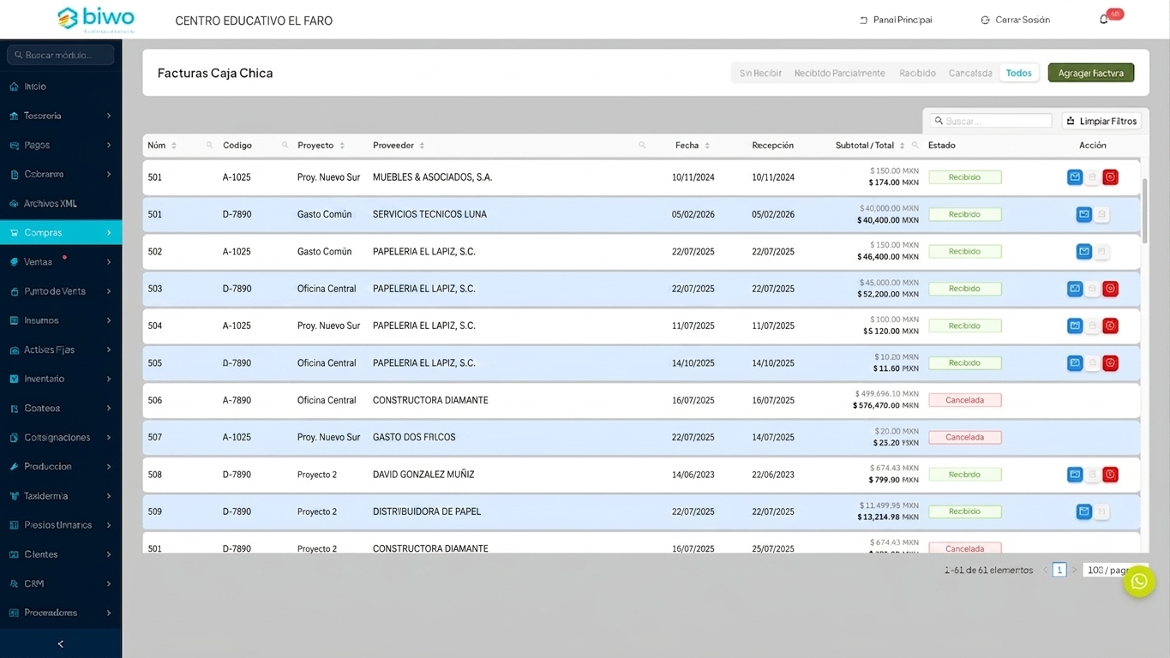Click the $ 13,214.98 MXN total
The height and width of the screenshot is (658, 1170).
tap(888, 517)
